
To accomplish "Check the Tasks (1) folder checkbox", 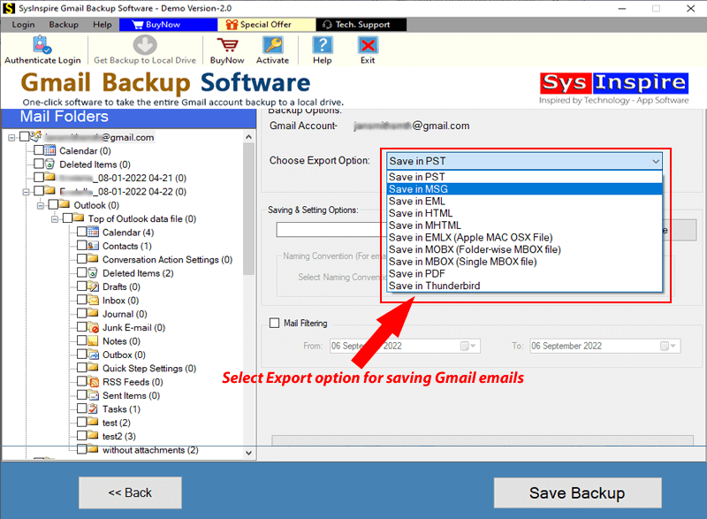I will pyautogui.click(x=81, y=408).
